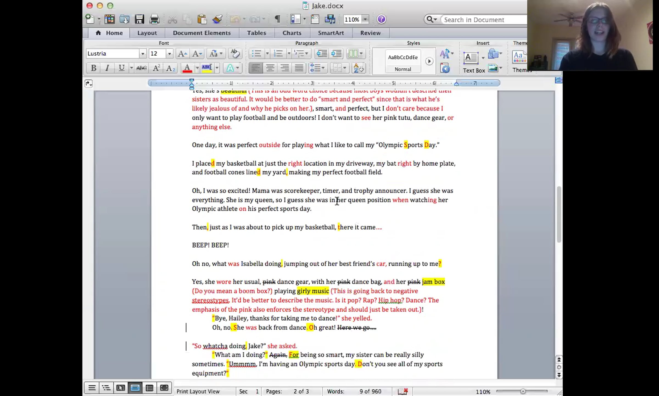
Task: Toggle Italic formatting button
Action: 107,68
